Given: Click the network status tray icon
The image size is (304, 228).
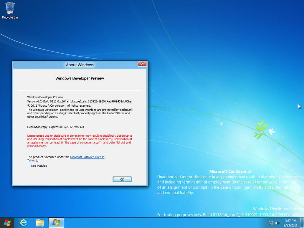Looking at the screenshot, I should pyautogui.click(x=271, y=223).
